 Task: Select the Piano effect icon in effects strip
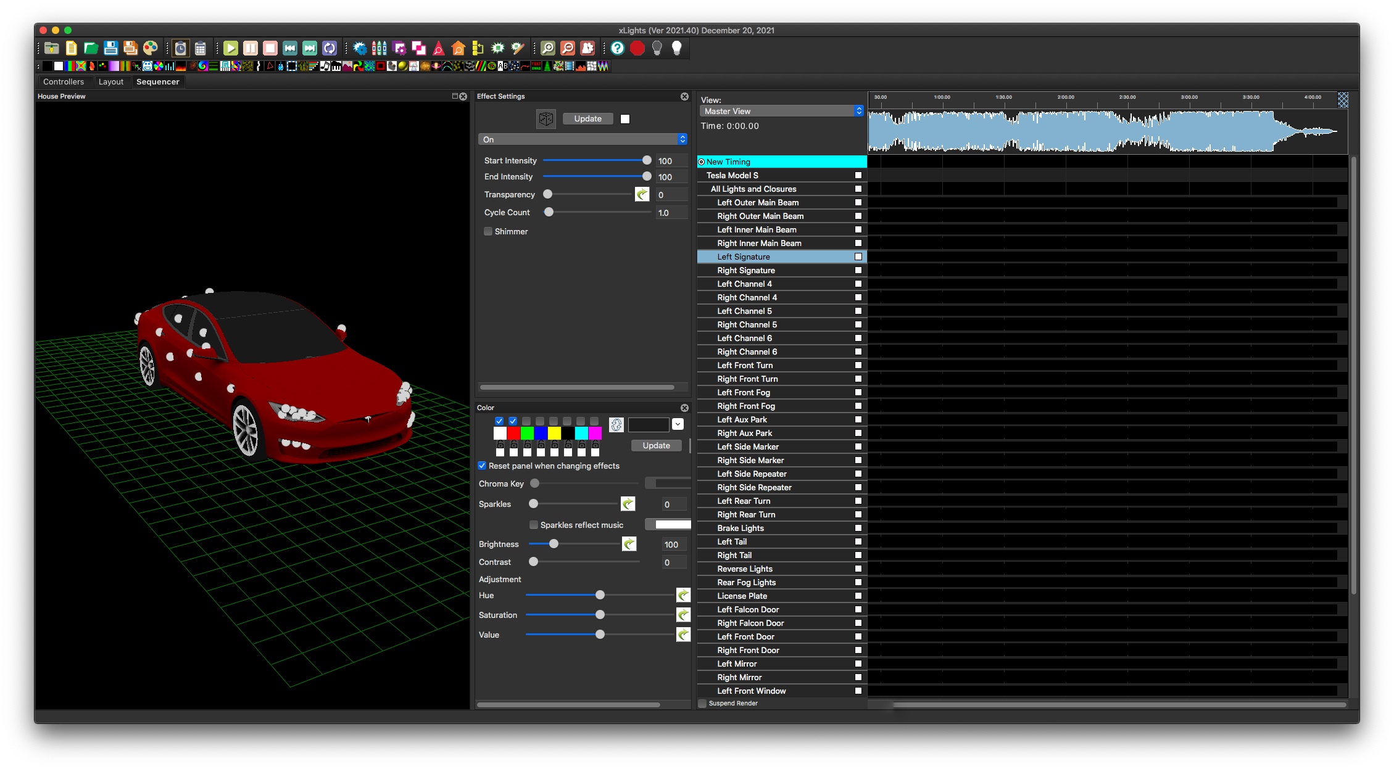336,66
